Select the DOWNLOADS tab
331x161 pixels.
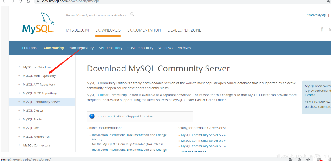[108, 30]
